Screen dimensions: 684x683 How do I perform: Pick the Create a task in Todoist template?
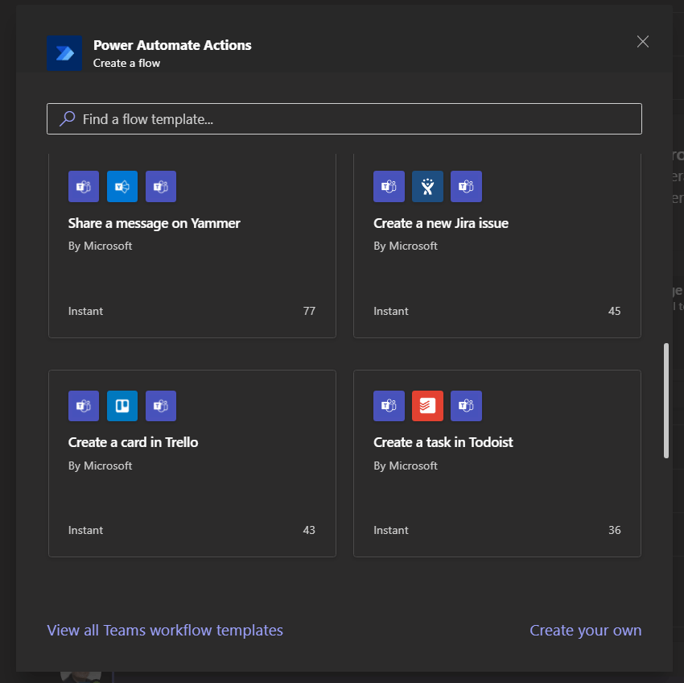tap(443, 442)
